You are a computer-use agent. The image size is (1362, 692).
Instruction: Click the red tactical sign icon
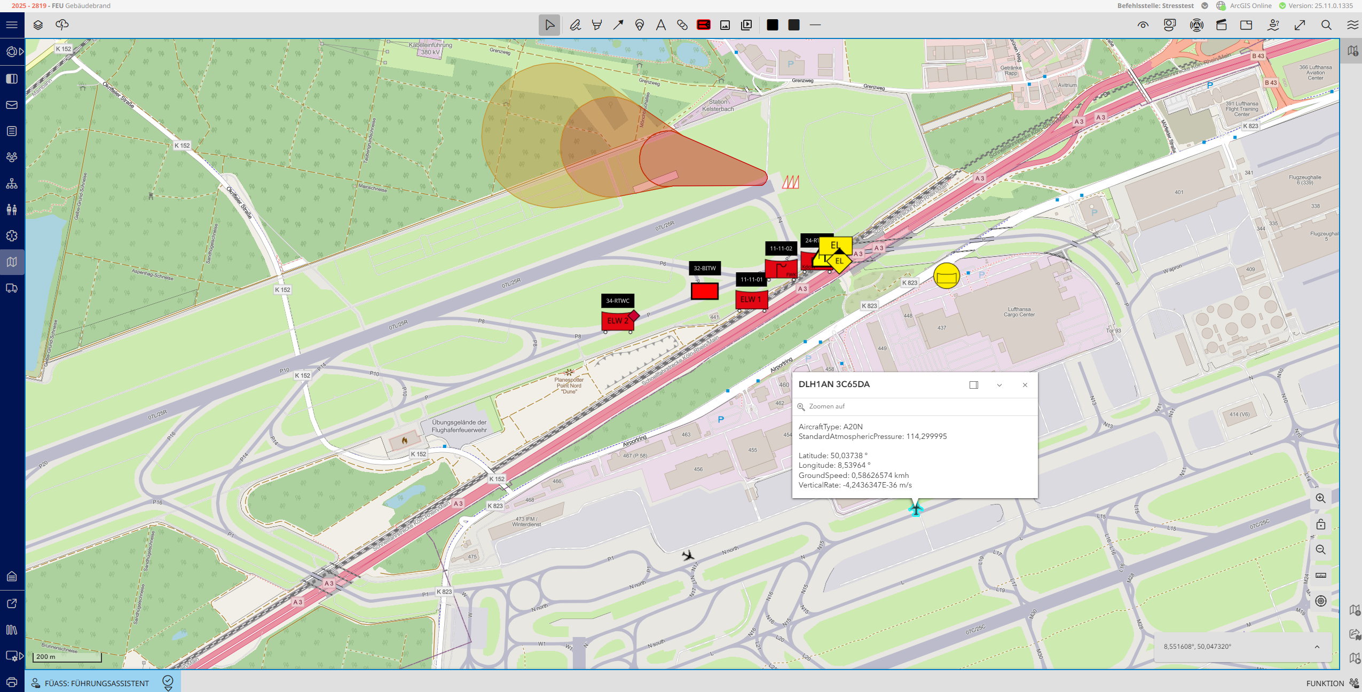pyautogui.click(x=704, y=25)
